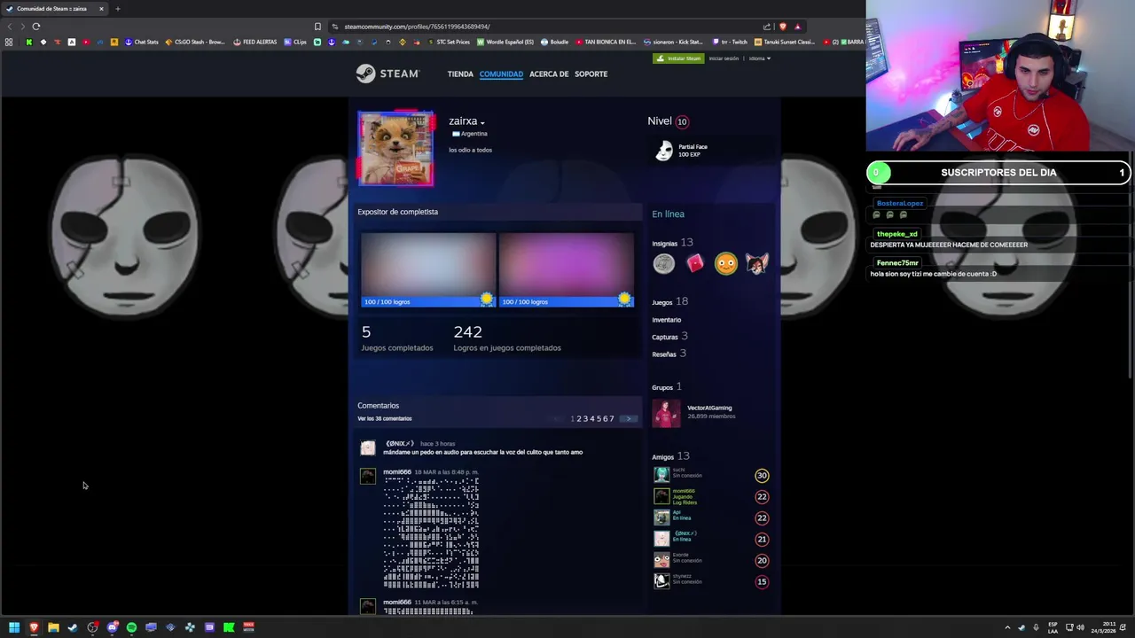Click the 5 Juegos completados stat
Image resolution: width=1135 pixels, height=638 pixels.
click(x=396, y=338)
